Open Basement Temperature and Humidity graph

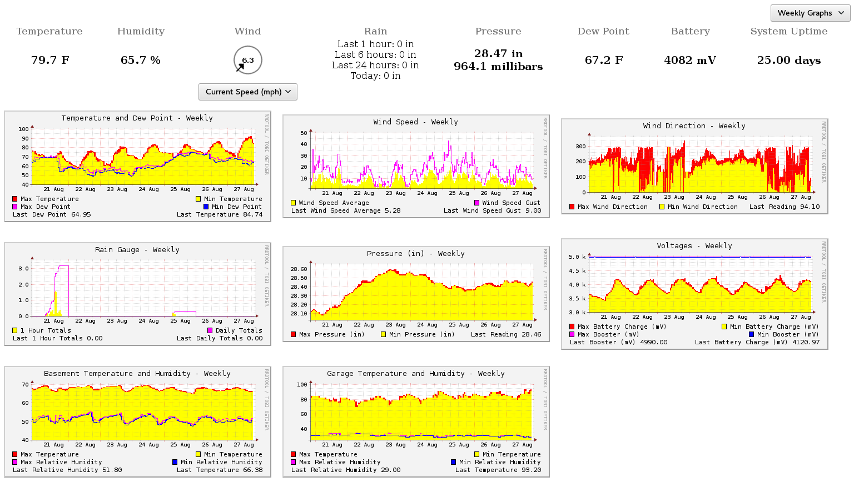coord(137,421)
